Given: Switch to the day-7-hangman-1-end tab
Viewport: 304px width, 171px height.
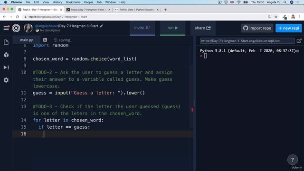Looking at the screenshot, I should coord(88,9).
